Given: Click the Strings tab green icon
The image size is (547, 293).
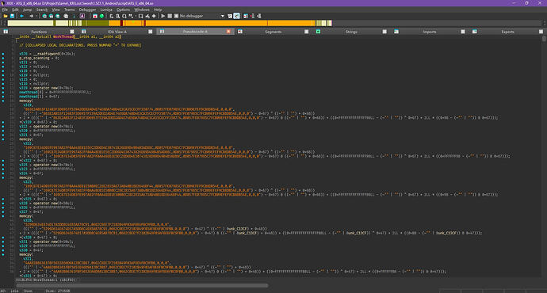Looking at the screenshot, I should [x=318, y=32].
